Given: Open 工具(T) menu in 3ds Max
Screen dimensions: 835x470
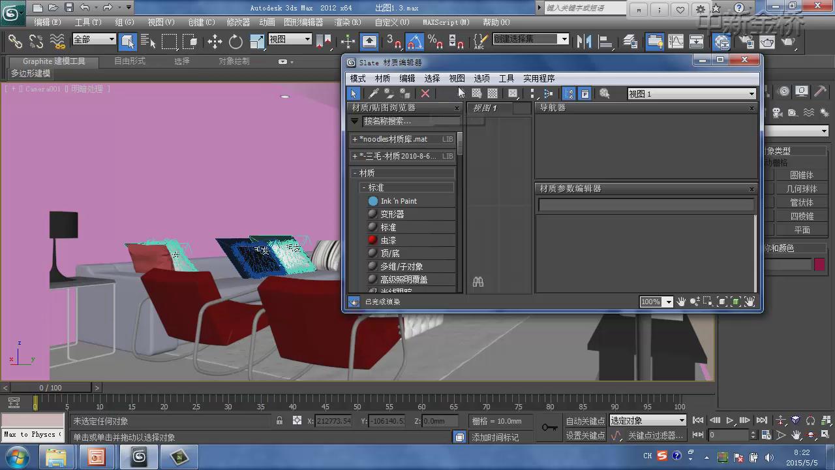Looking at the screenshot, I should click(x=88, y=22).
